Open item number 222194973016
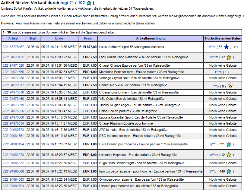244x190 pixels. pyautogui.click(x=13, y=92)
